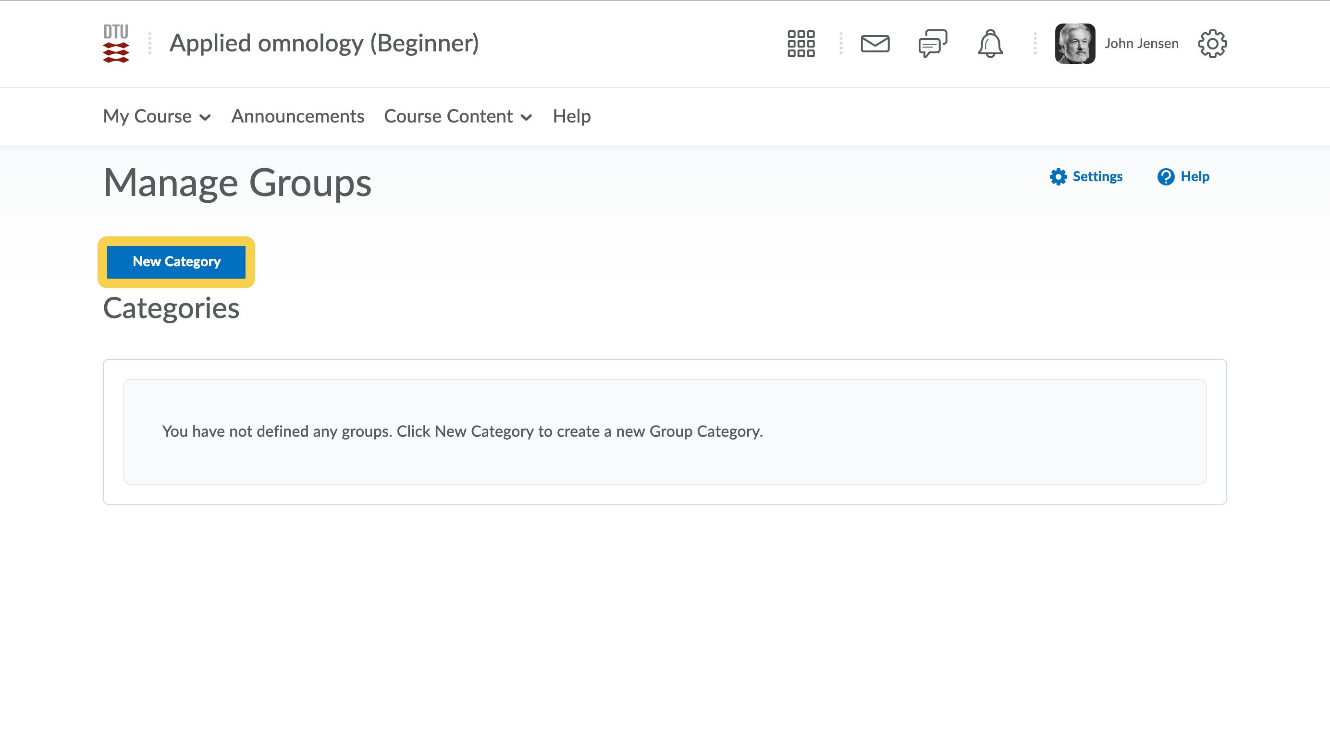Screen dimensions: 1330x748
Task: Open the subscription alerts chat bubbles icon
Action: coord(933,43)
